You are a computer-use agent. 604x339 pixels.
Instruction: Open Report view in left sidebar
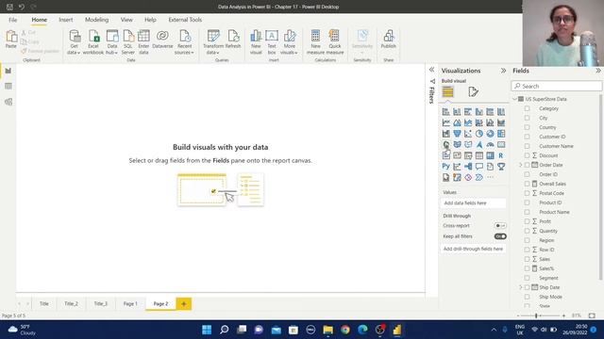8,71
